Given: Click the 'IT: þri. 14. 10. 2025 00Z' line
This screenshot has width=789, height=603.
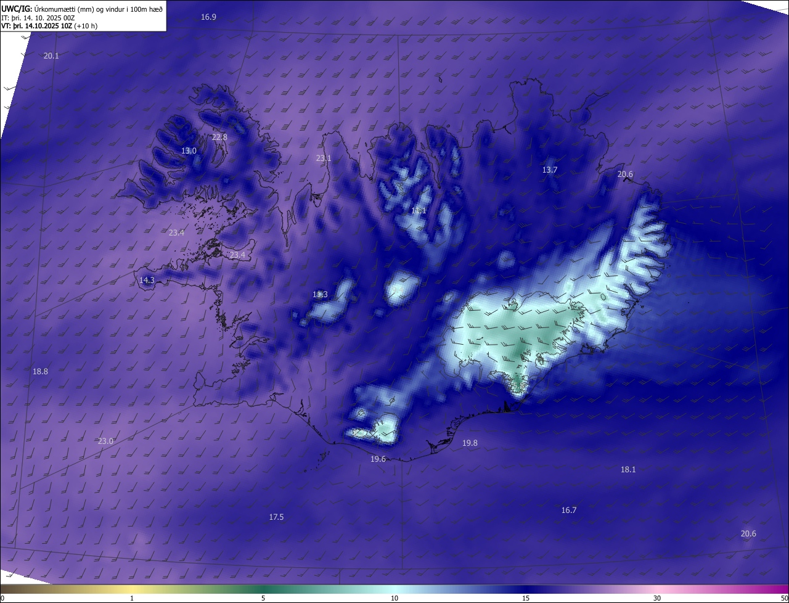Looking at the screenshot, I should click(x=38, y=17).
